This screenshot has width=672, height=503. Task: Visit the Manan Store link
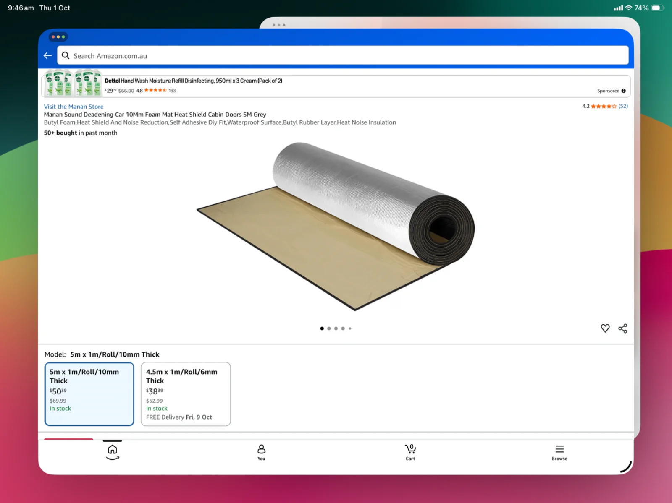(x=73, y=107)
